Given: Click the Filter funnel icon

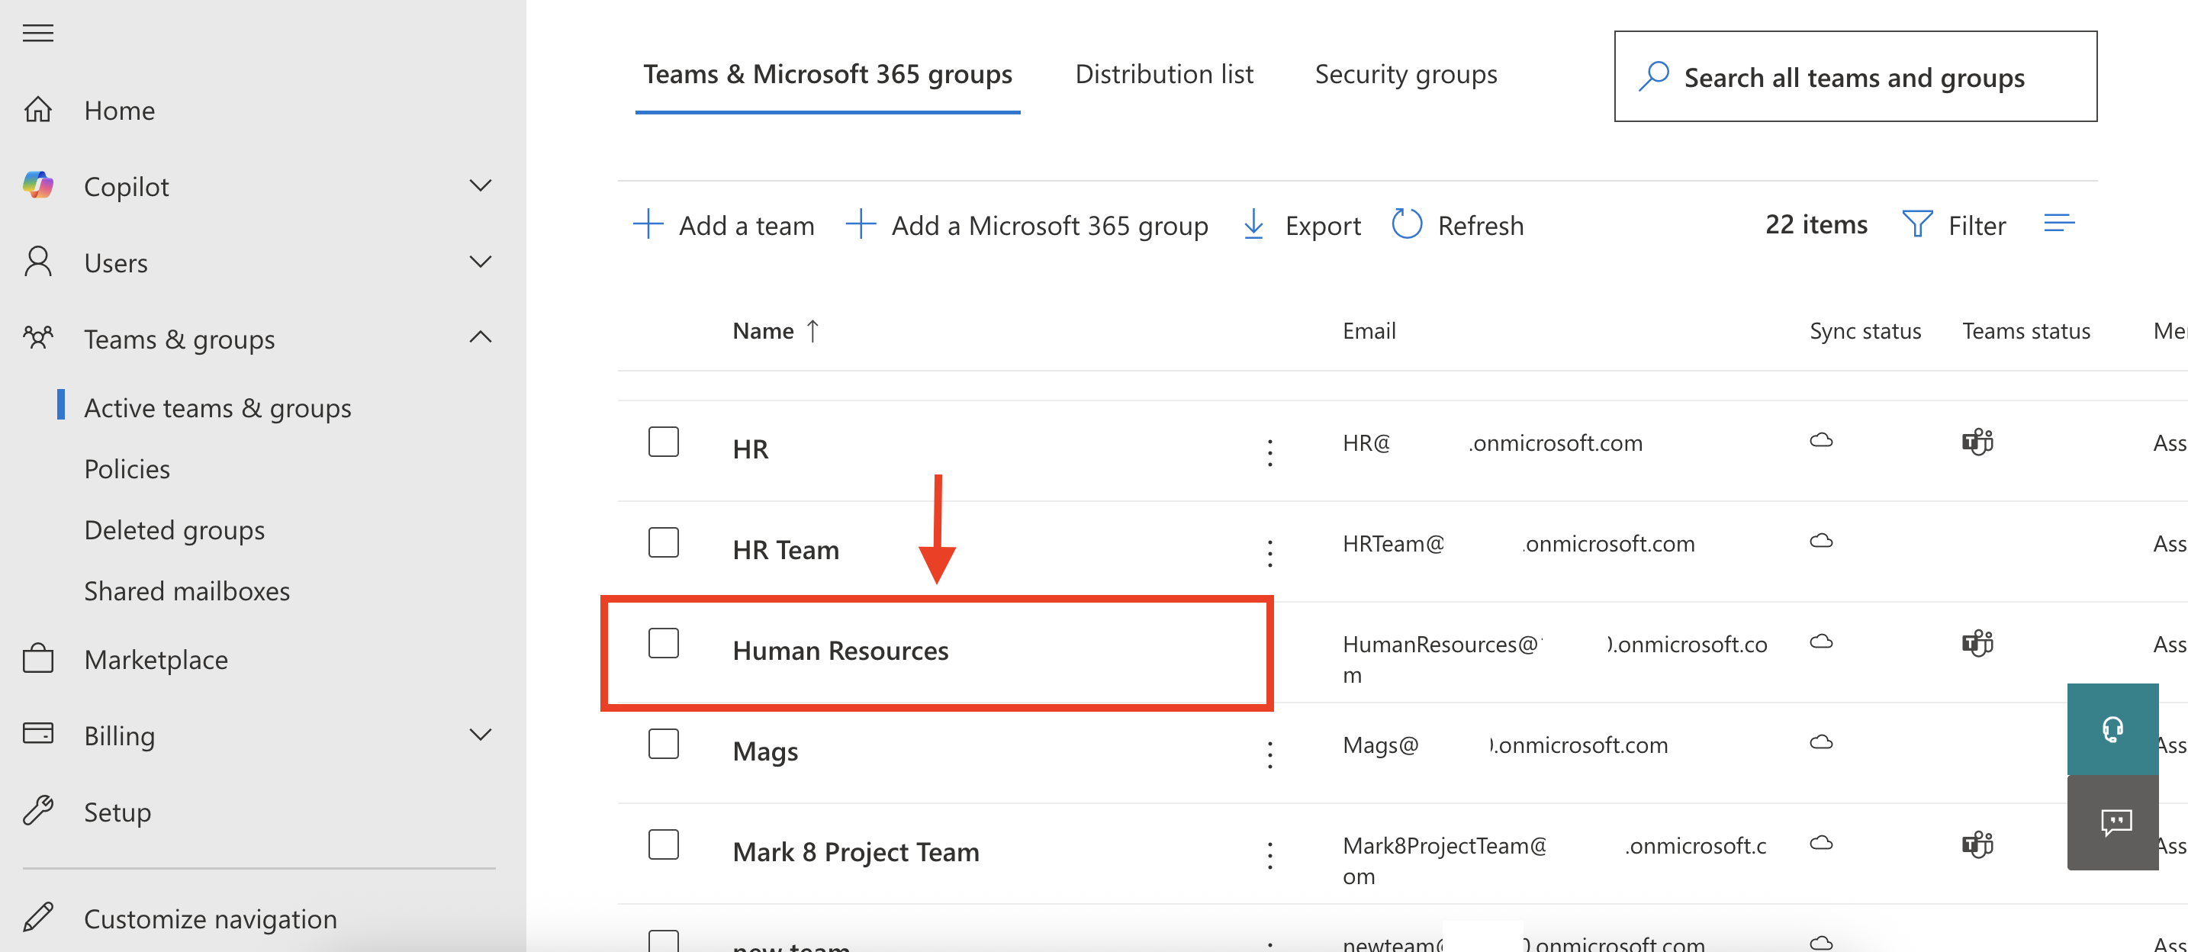Looking at the screenshot, I should tap(1916, 225).
